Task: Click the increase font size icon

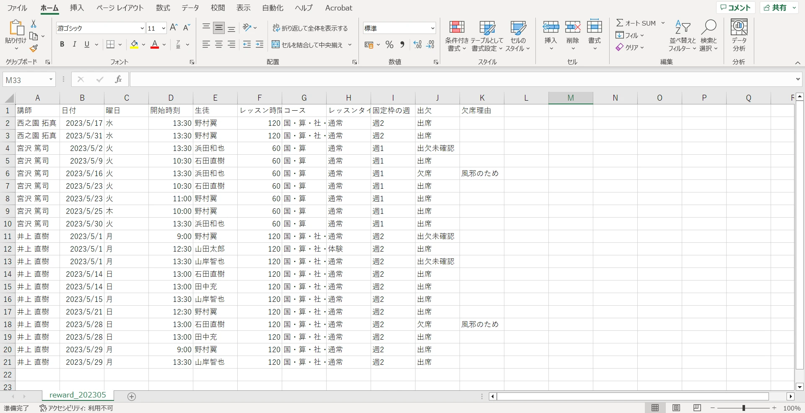Action: tap(174, 28)
